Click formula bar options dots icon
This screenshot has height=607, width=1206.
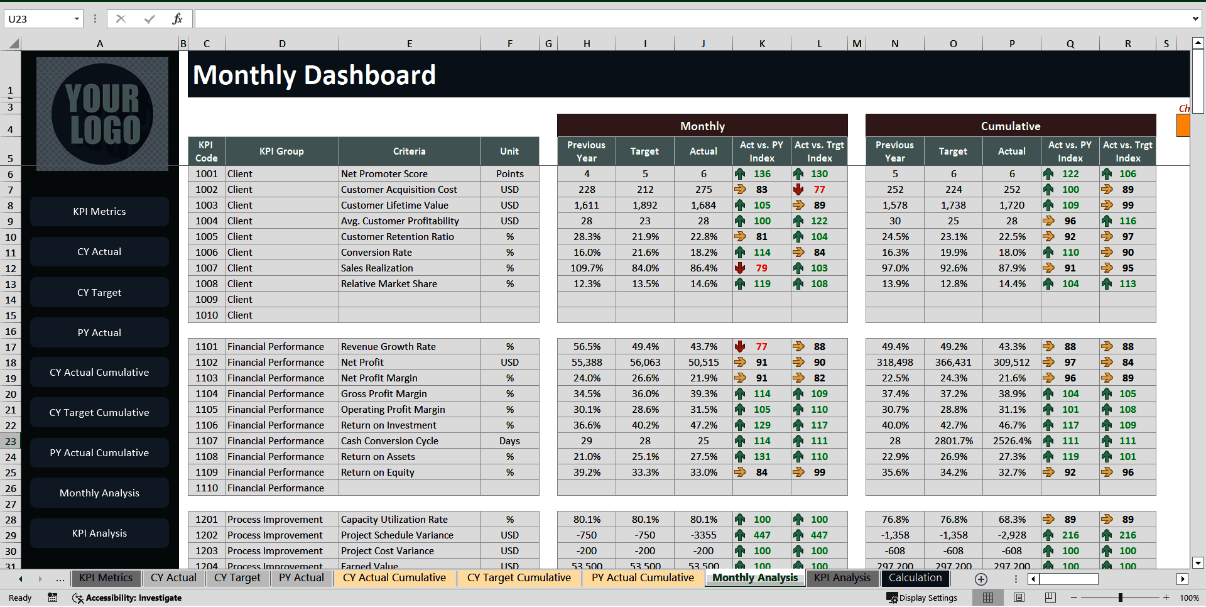[x=95, y=19]
